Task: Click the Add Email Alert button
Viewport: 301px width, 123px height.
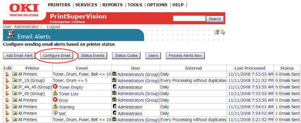Action: pyautogui.click(x=19, y=56)
